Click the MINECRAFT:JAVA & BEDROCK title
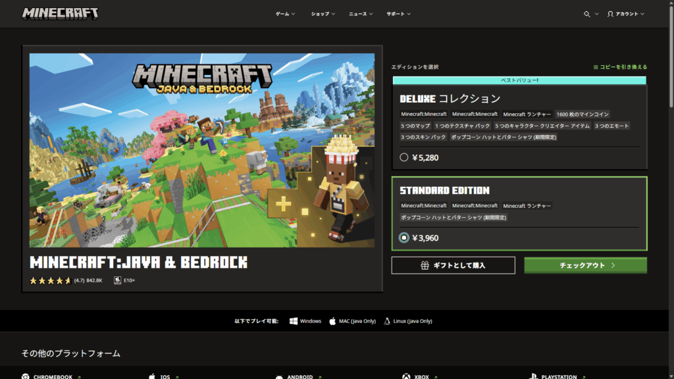 (x=138, y=262)
